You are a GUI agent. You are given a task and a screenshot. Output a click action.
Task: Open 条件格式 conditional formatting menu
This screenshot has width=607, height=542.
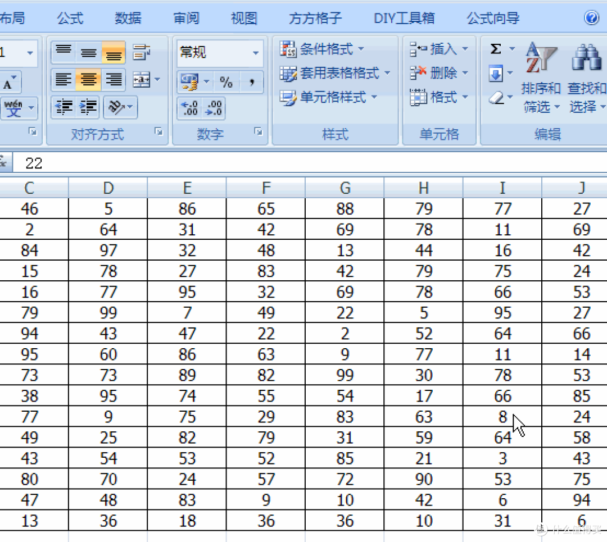[322, 49]
